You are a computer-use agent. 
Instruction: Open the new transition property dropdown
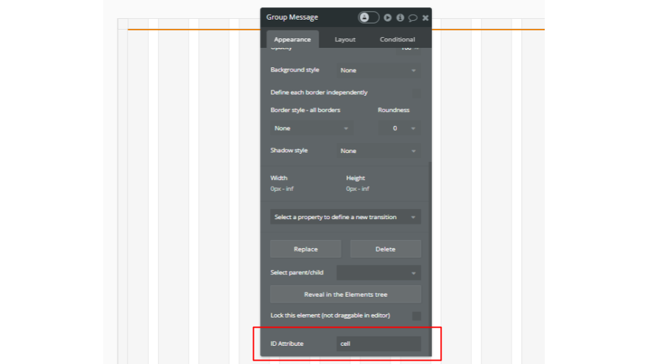(346, 217)
